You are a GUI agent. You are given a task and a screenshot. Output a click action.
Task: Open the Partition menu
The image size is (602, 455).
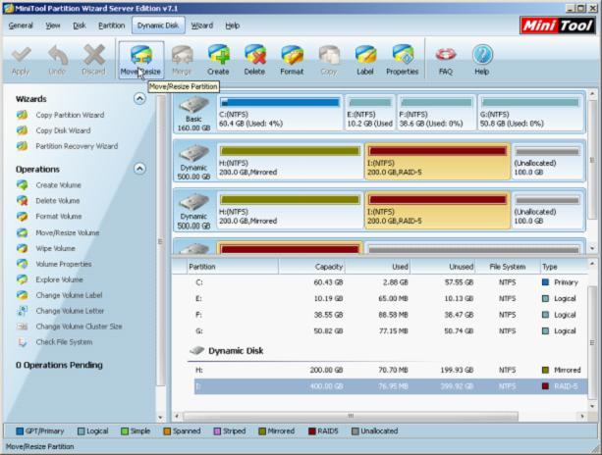112,25
